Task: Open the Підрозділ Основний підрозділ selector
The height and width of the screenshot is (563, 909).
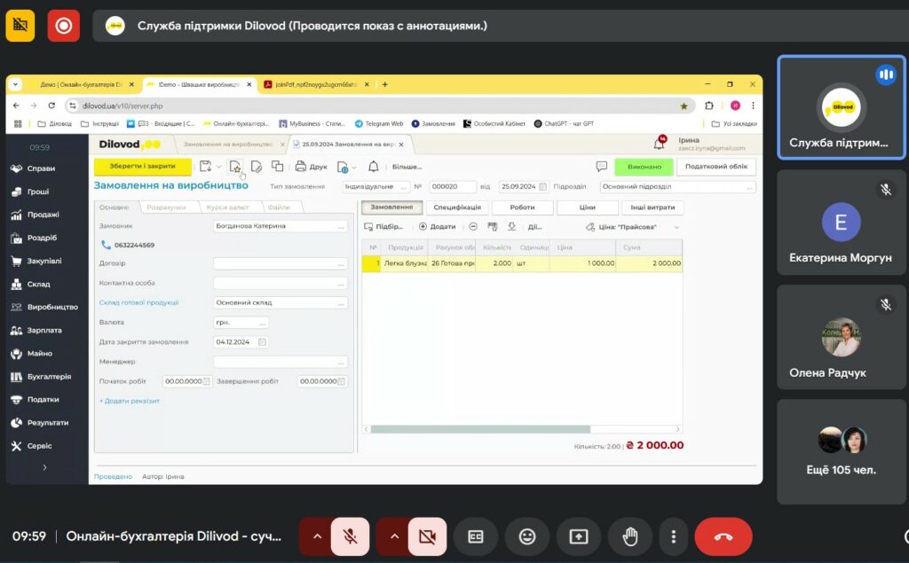Action: (677, 186)
